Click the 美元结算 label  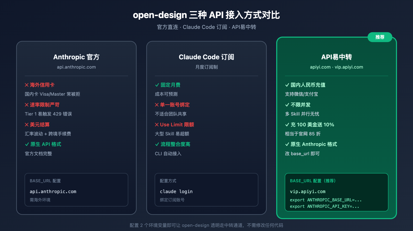(x=40, y=125)
